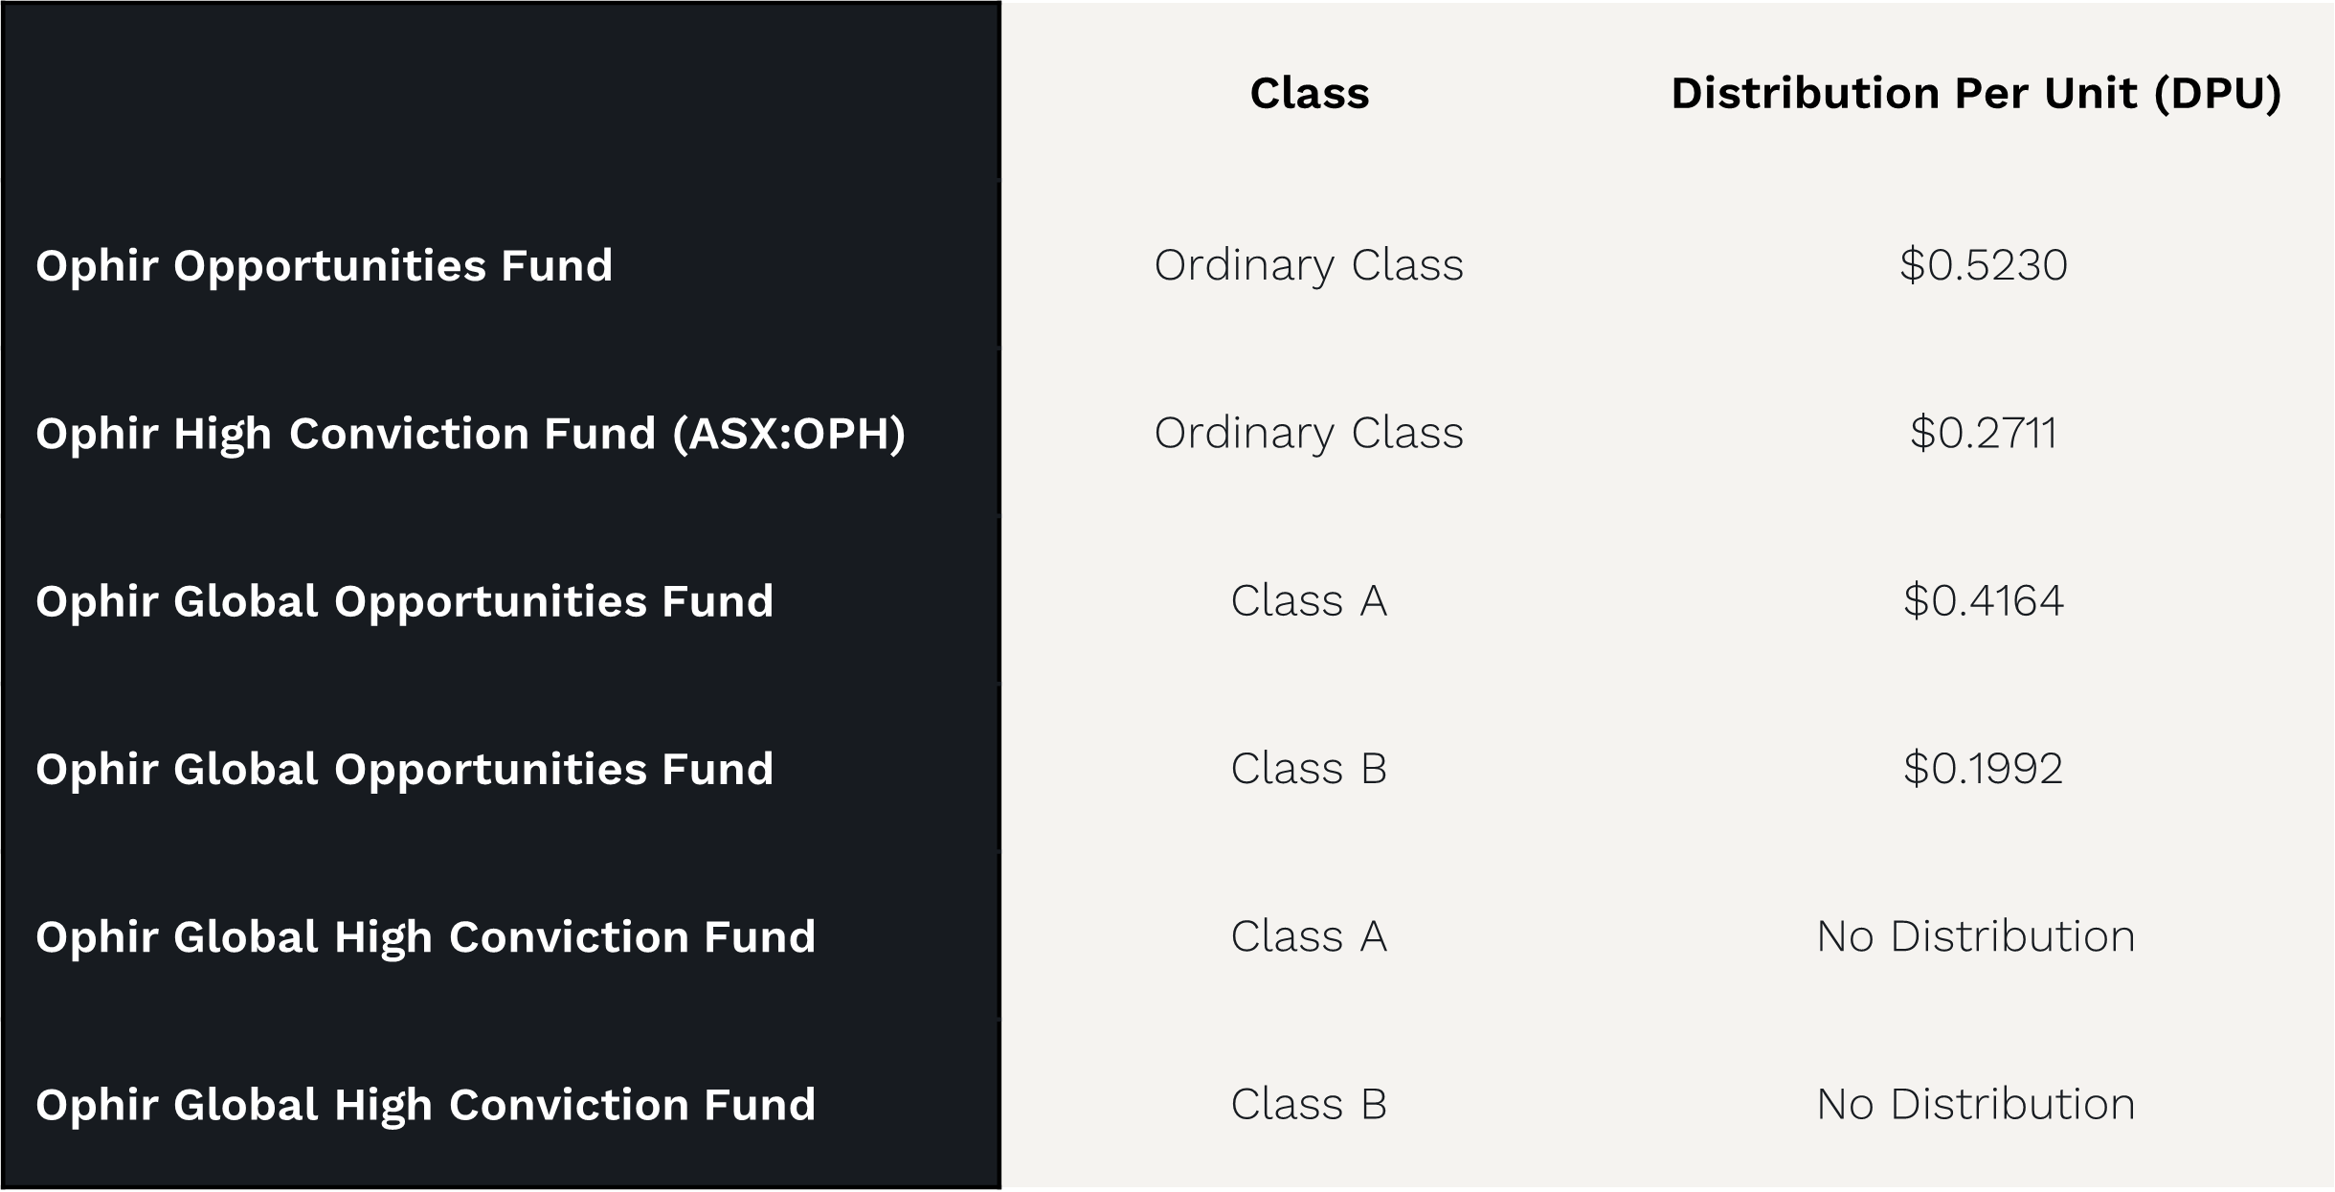
Task: Click Class A for Global High Conviction Fund
Action: click(1309, 936)
